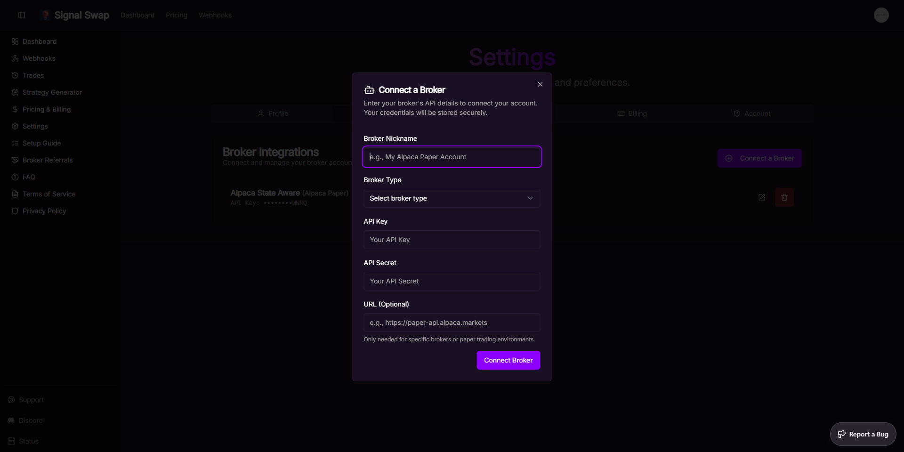Expand the Select broker type dropdown
The width and height of the screenshot is (904, 452).
[452, 198]
